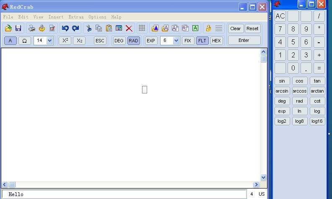
Task: Click the Clear button
Action: (x=235, y=28)
